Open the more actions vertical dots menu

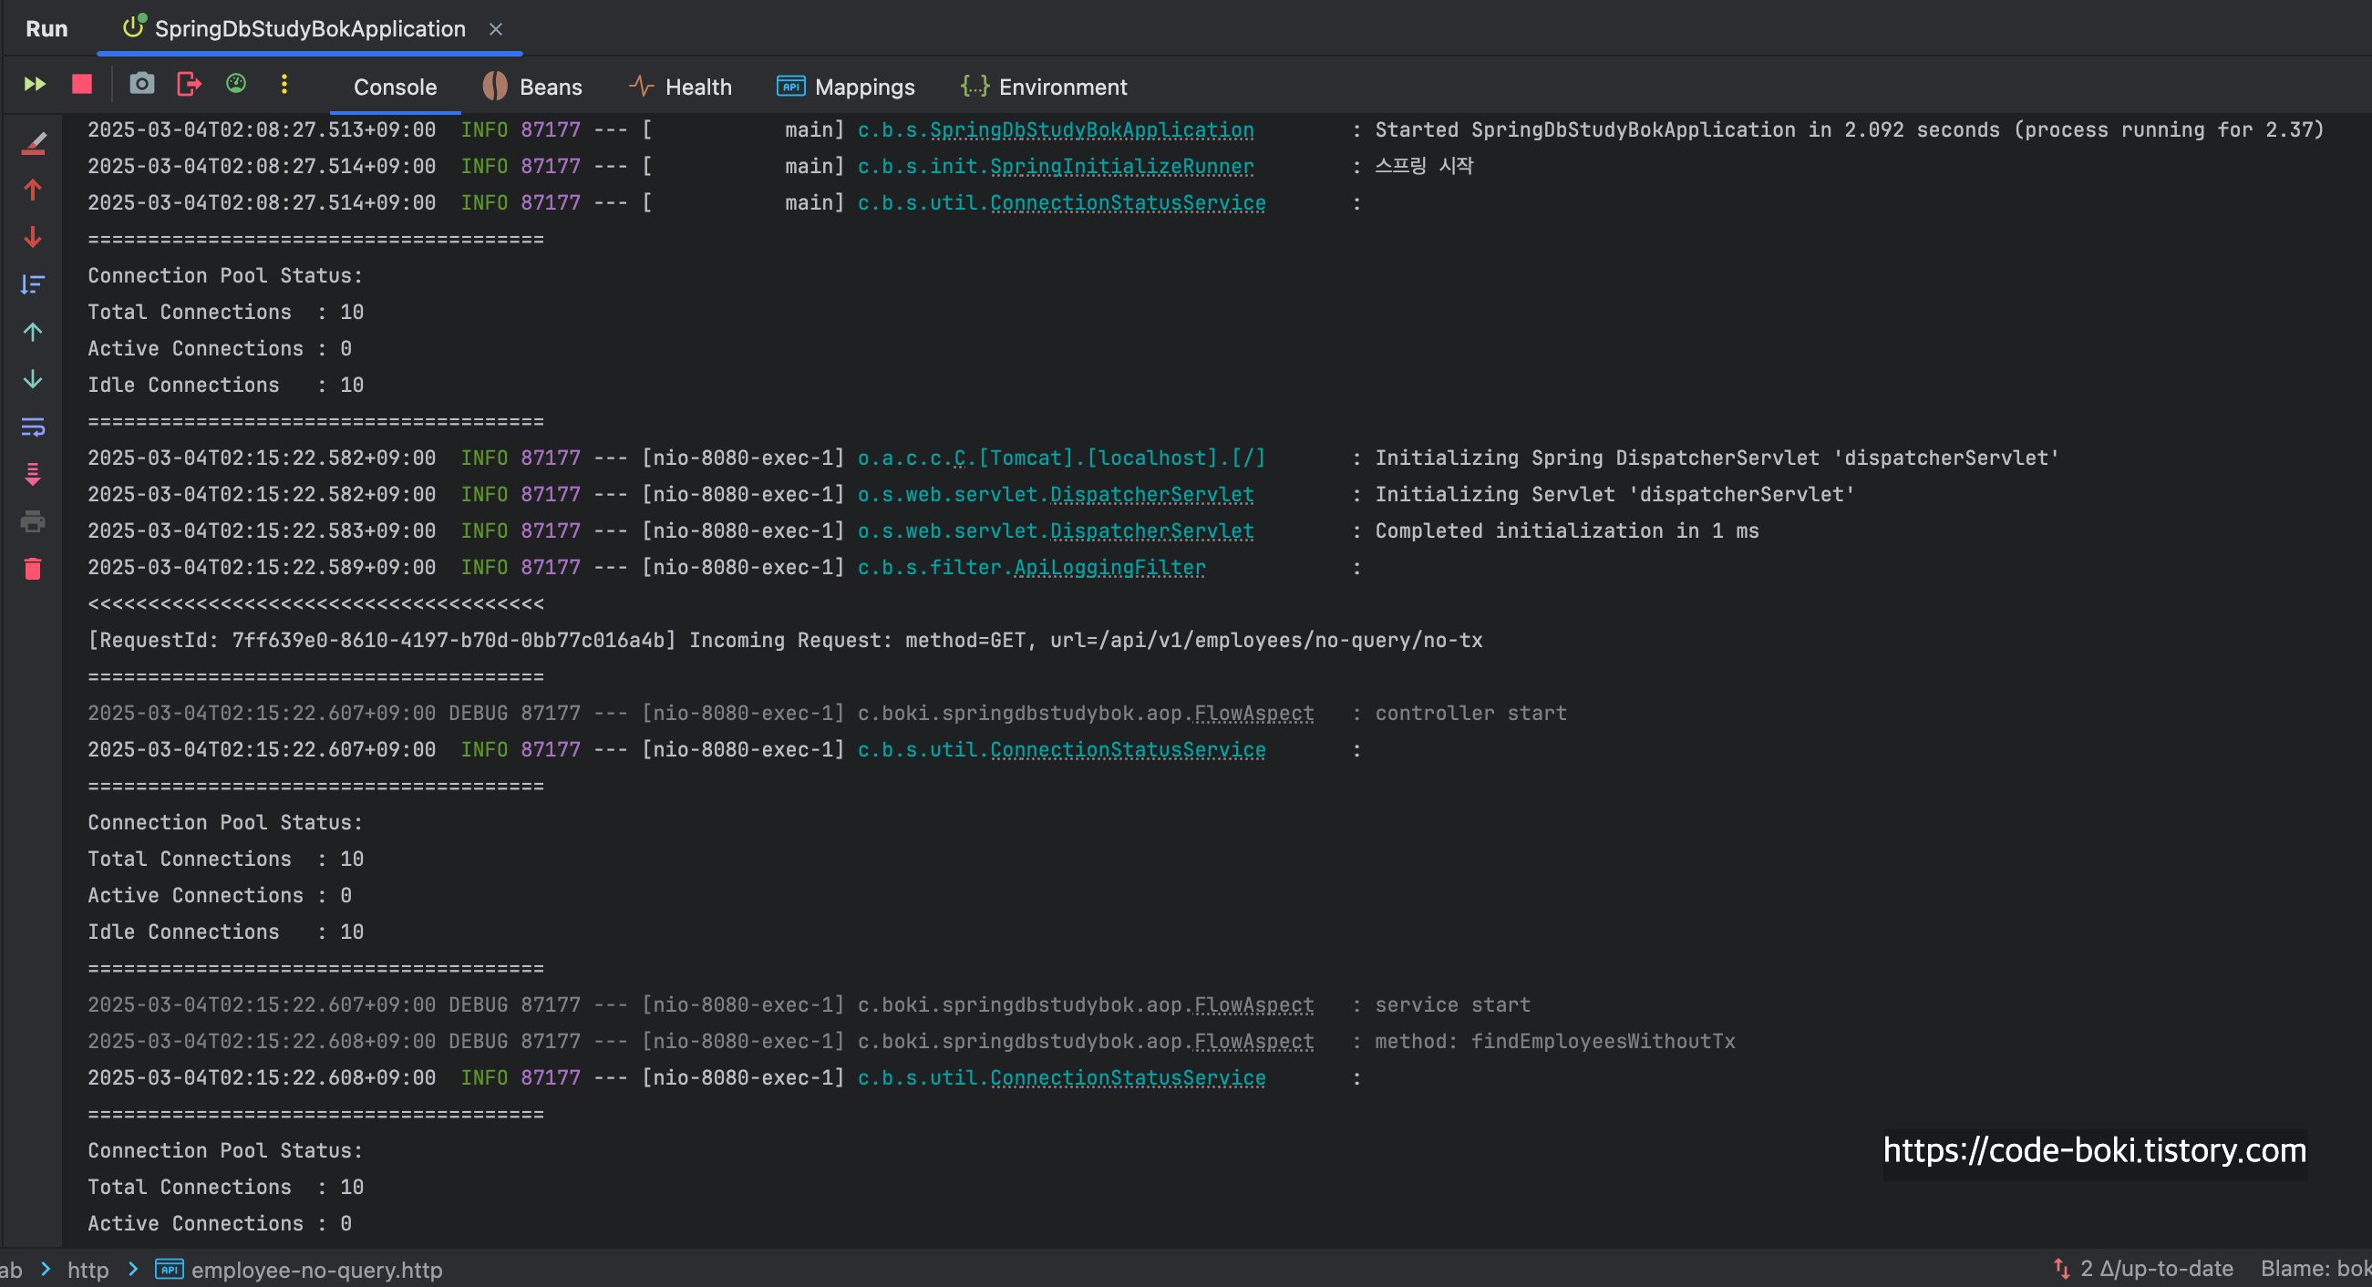(284, 85)
